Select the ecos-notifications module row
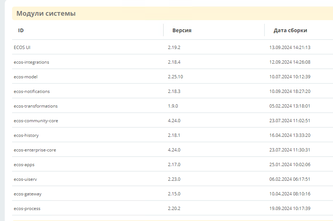Image resolution: width=333 pixels, height=221 pixels. click(173, 91)
